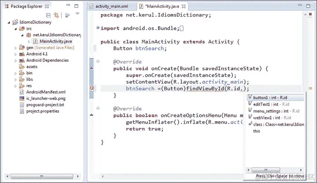Collapse the src folder
The height and width of the screenshot is (183, 317).
pos(15,29)
